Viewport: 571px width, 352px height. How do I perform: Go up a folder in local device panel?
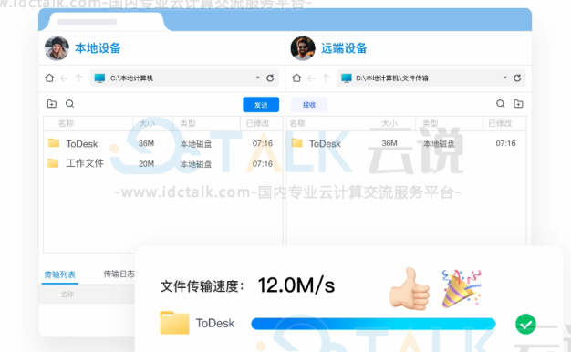78,78
